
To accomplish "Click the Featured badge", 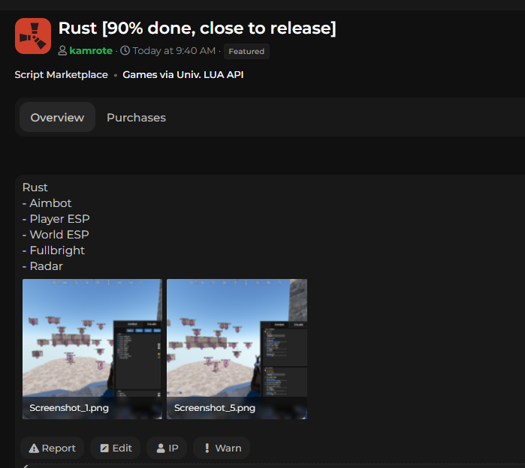I will [x=246, y=52].
